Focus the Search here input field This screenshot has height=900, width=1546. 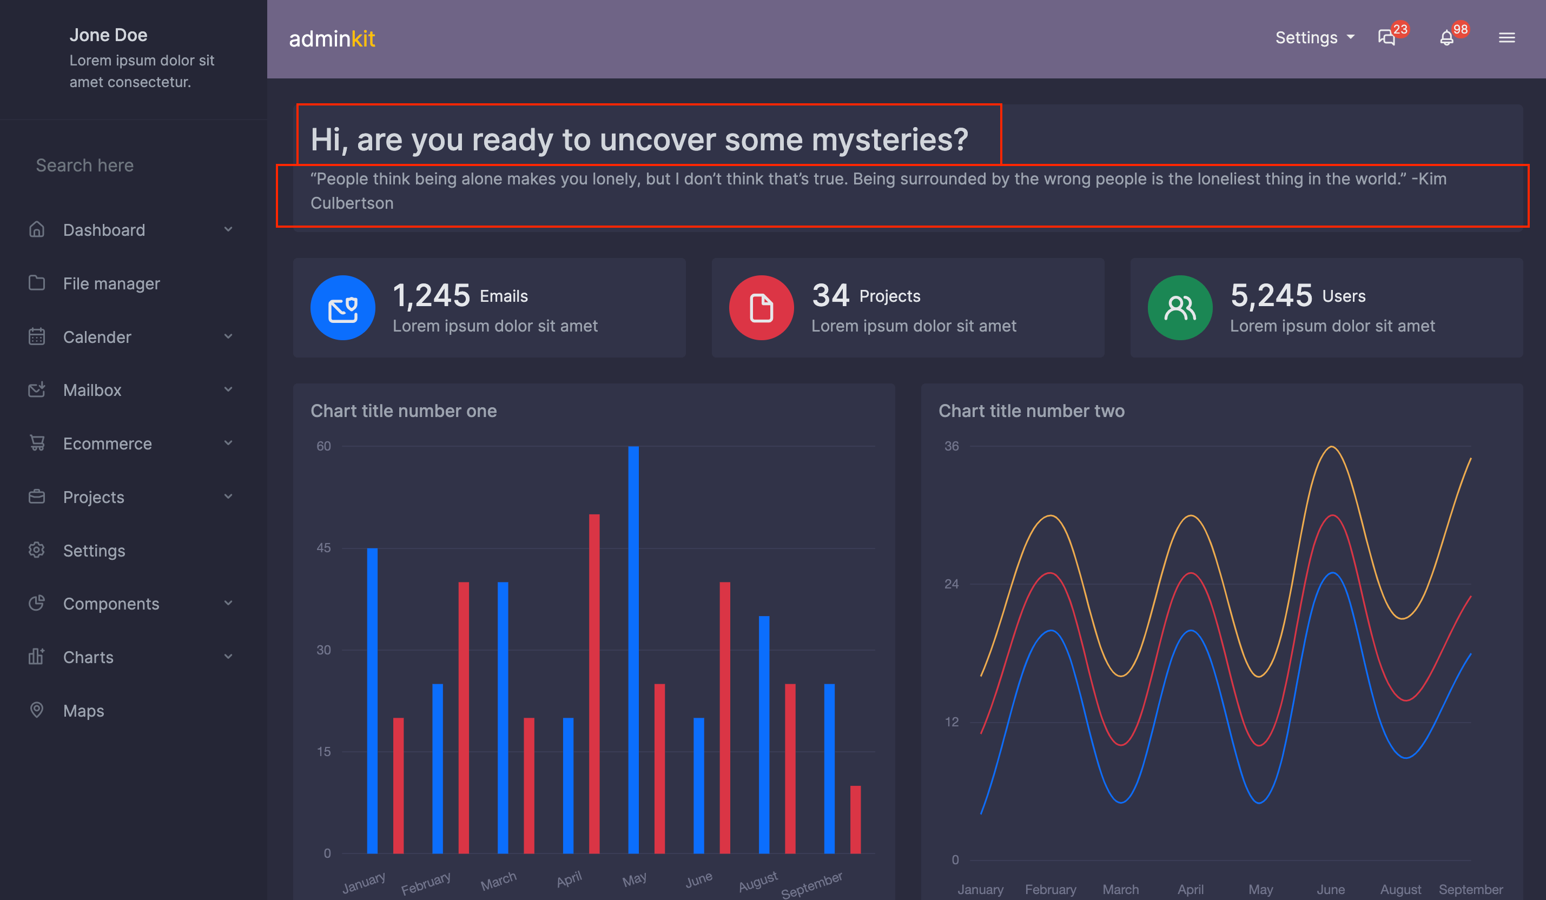pyautogui.click(x=133, y=165)
